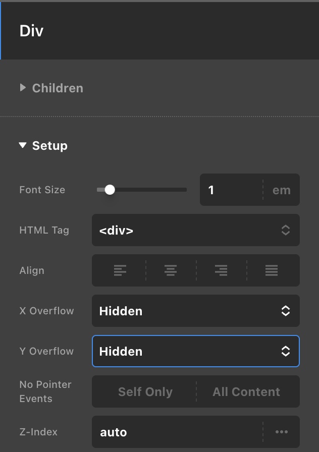This screenshot has height=452, width=319.
Task: Toggle All Content pointer events
Action: (246, 391)
